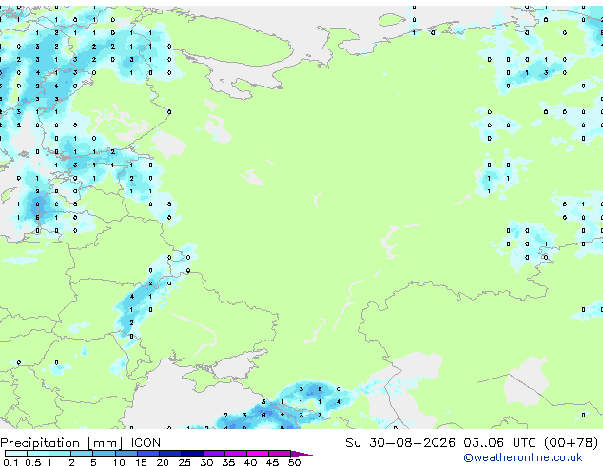The width and height of the screenshot is (603, 466).
Task: Select the legend swatch between 35 and 40
Action: pos(236,454)
